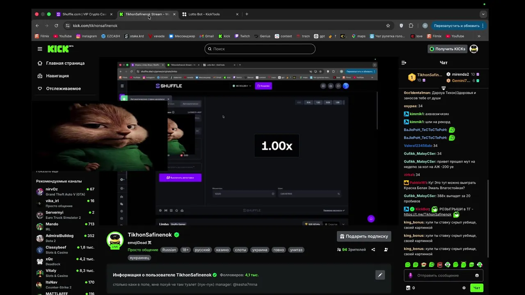This screenshot has width=525, height=295.
Task: Open the user profile avatar menu on Kick
Action: point(474,49)
